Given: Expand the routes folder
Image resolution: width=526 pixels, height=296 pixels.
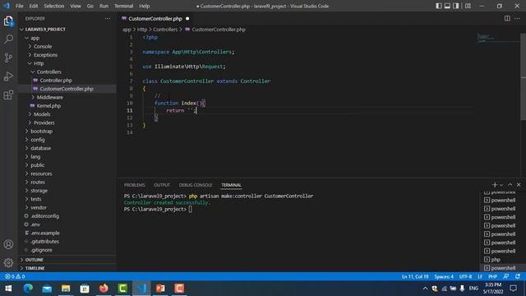Looking at the screenshot, I should click(x=38, y=182).
